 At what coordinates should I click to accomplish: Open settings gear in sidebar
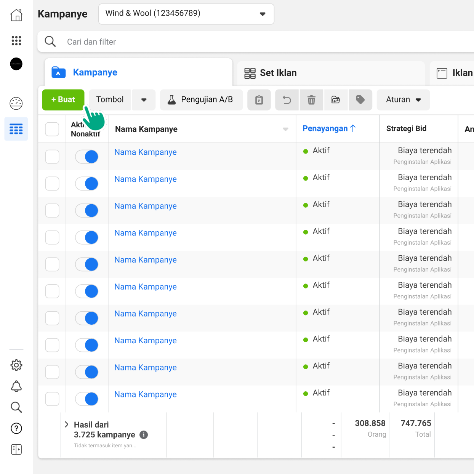16,365
